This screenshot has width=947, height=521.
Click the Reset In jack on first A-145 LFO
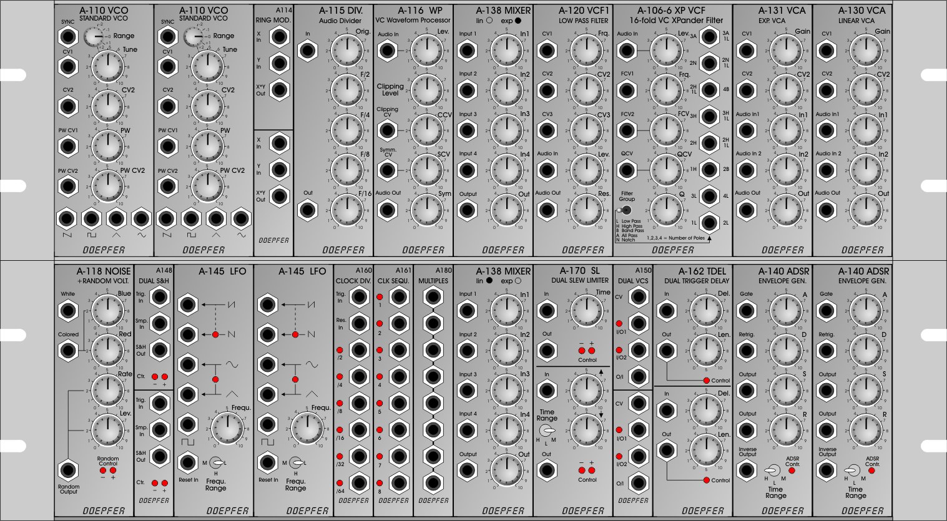188,463
